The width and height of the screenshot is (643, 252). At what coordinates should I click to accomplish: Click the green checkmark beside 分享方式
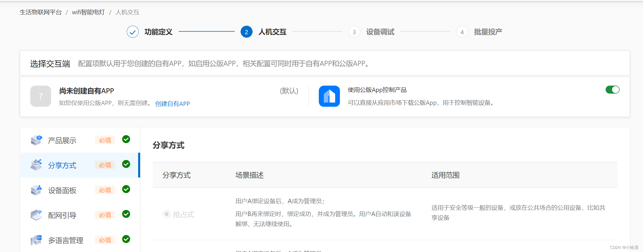[x=126, y=164]
